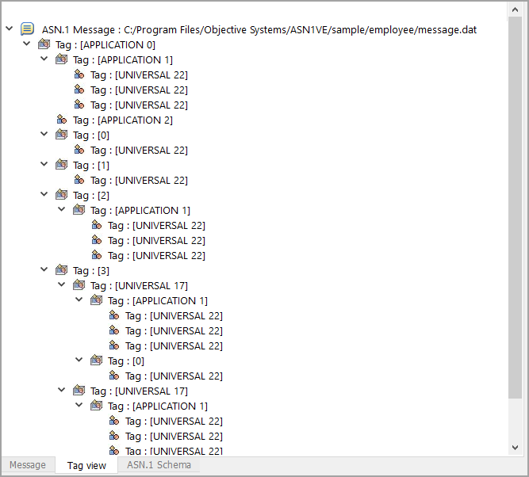The image size is (529, 477).
Task: Click the icon next to Tag : [3]
Action: point(62,270)
